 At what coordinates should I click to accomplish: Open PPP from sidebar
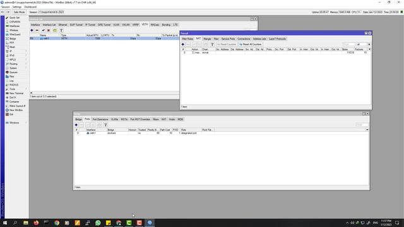[12, 43]
